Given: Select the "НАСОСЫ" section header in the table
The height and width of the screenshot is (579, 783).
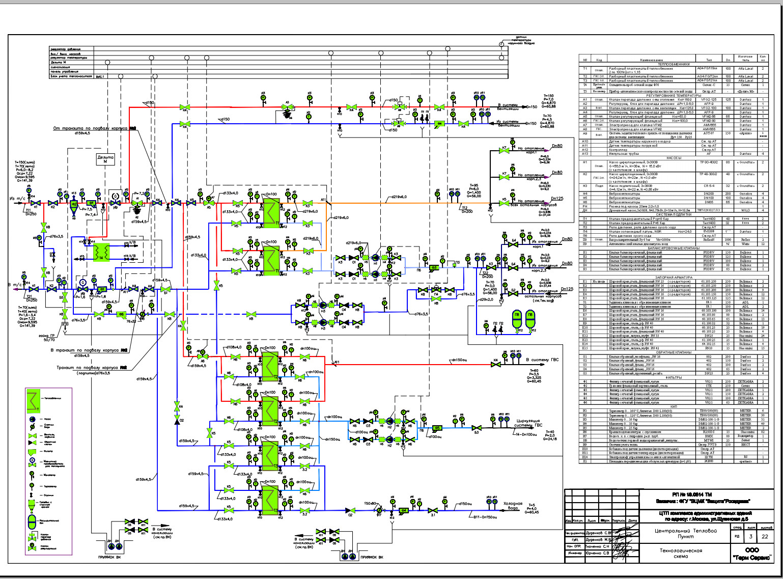Looking at the screenshot, I should coord(673,158).
